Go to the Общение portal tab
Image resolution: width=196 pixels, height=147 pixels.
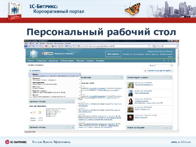pos(80,61)
